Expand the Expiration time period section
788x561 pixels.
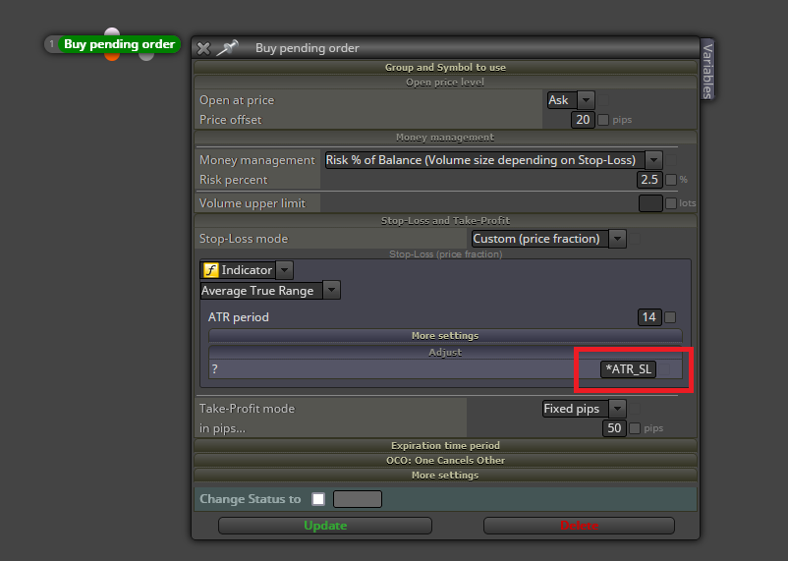click(x=445, y=445)
